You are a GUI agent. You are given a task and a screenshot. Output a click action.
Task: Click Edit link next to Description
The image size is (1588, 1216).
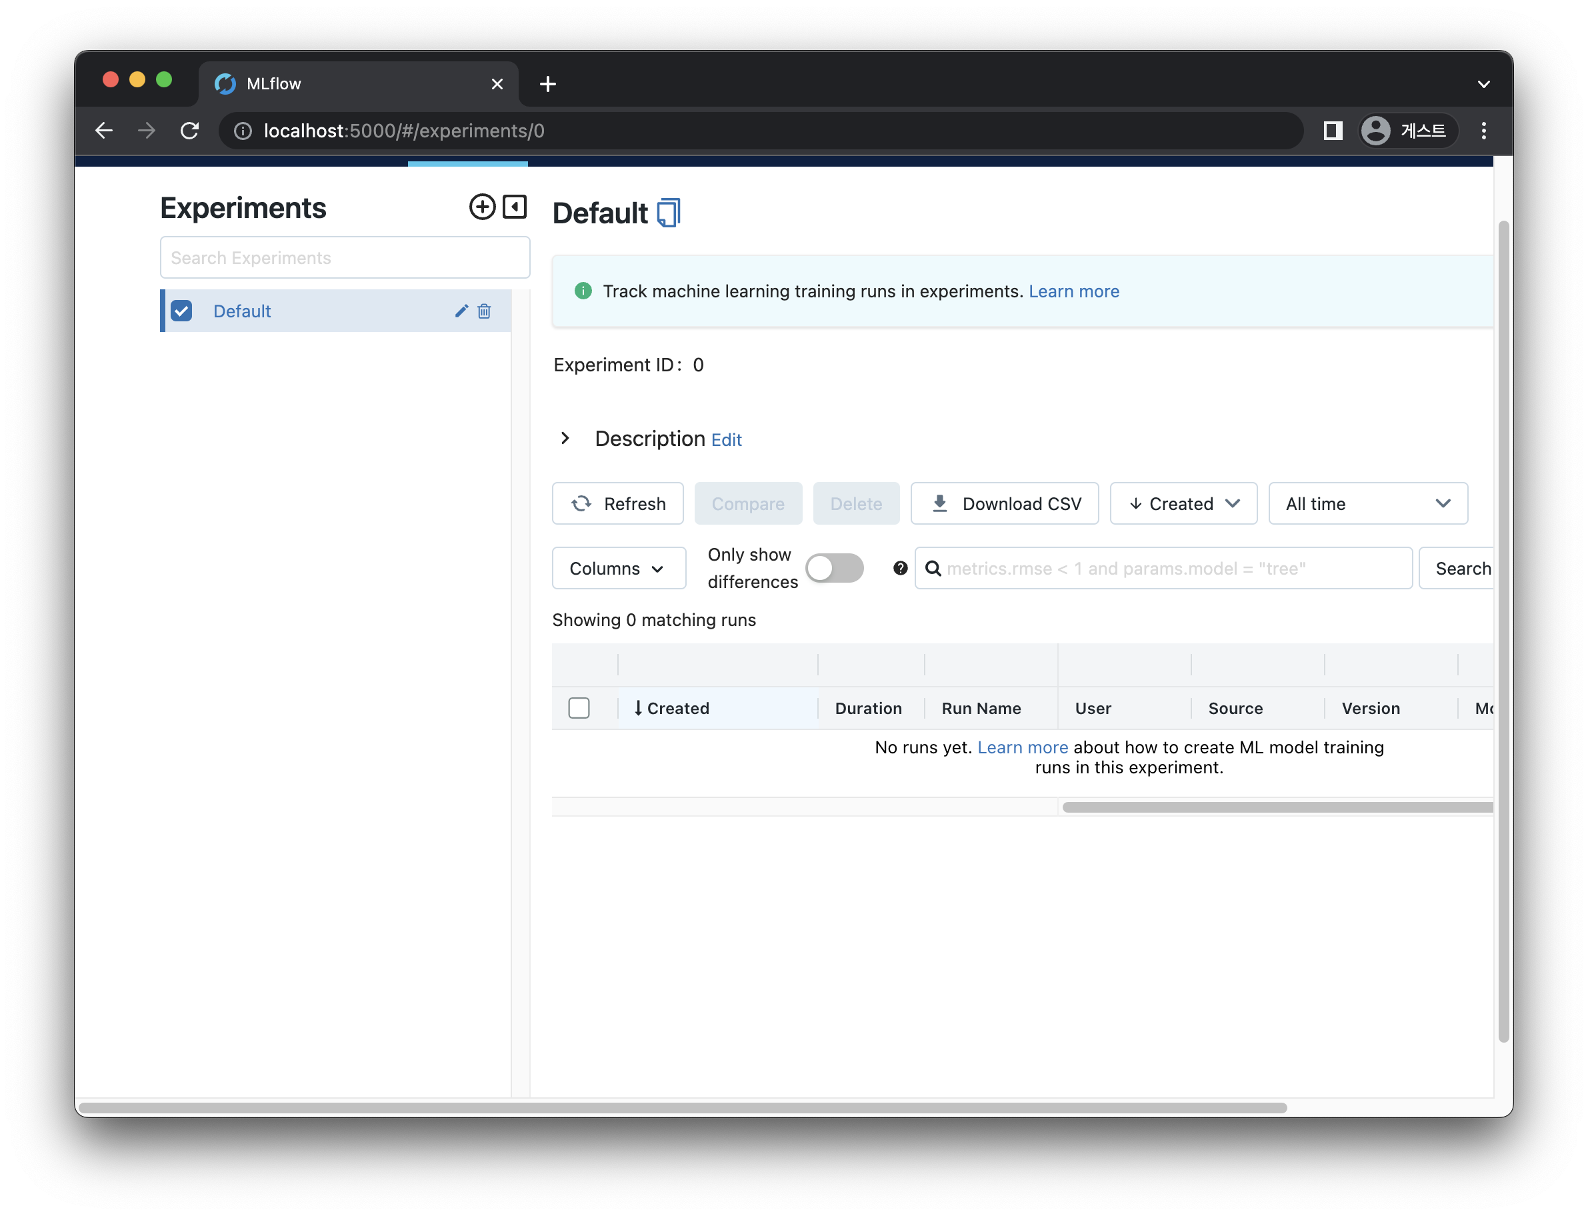click(x=727, y=440)
